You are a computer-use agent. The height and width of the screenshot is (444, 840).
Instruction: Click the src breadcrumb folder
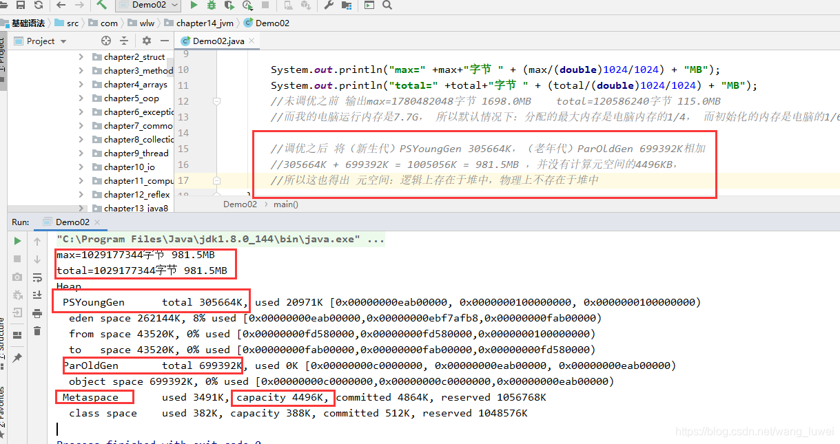[67, 23]
